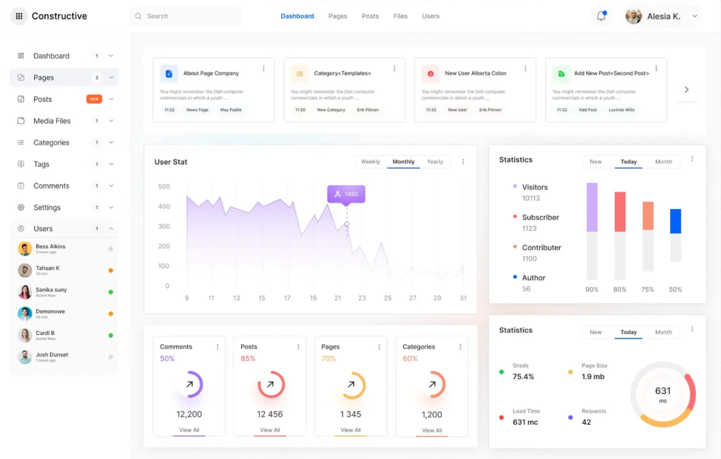This screenshot has height=459, width=721.
Task: Click the Comments icon in sidebar
Action: (21, 186)
